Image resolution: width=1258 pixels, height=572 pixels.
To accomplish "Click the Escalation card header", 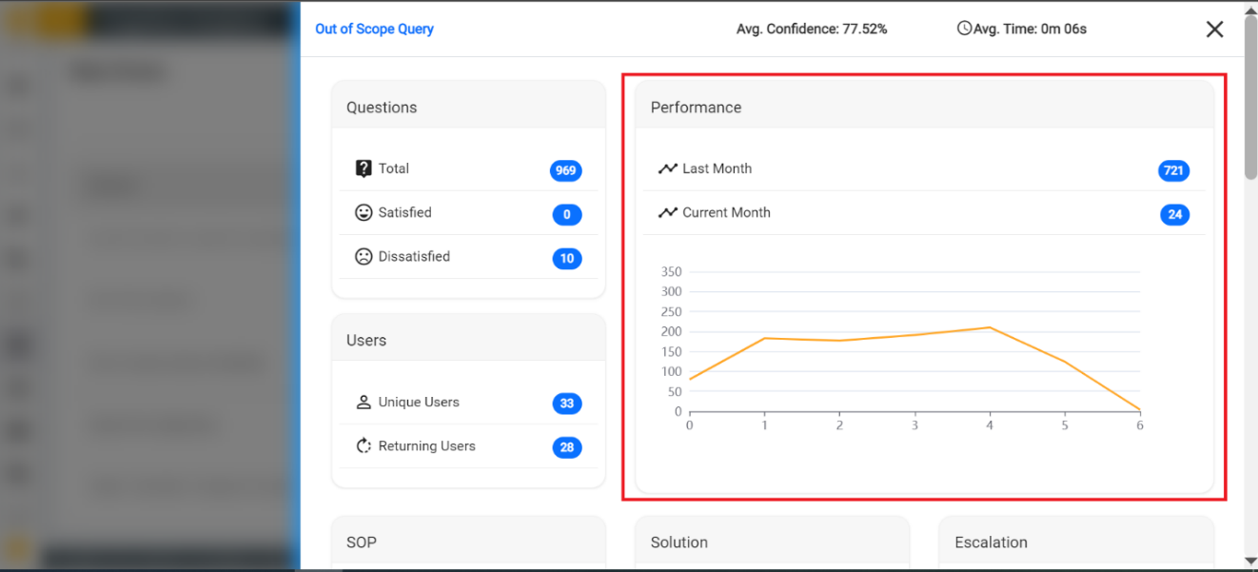I will [1075, 542].
